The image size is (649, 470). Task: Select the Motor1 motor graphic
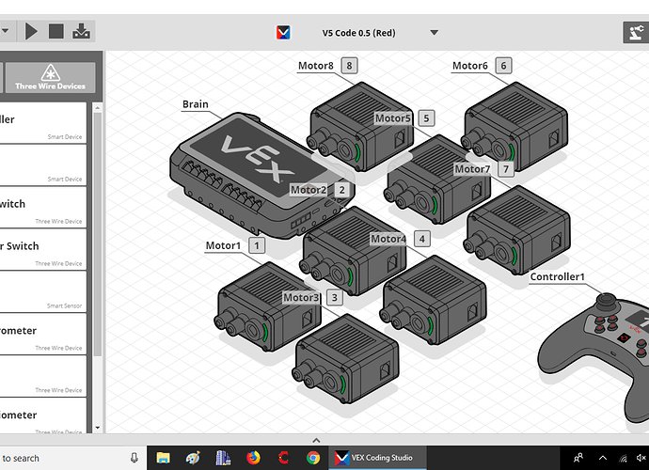(x=268, y=306)
